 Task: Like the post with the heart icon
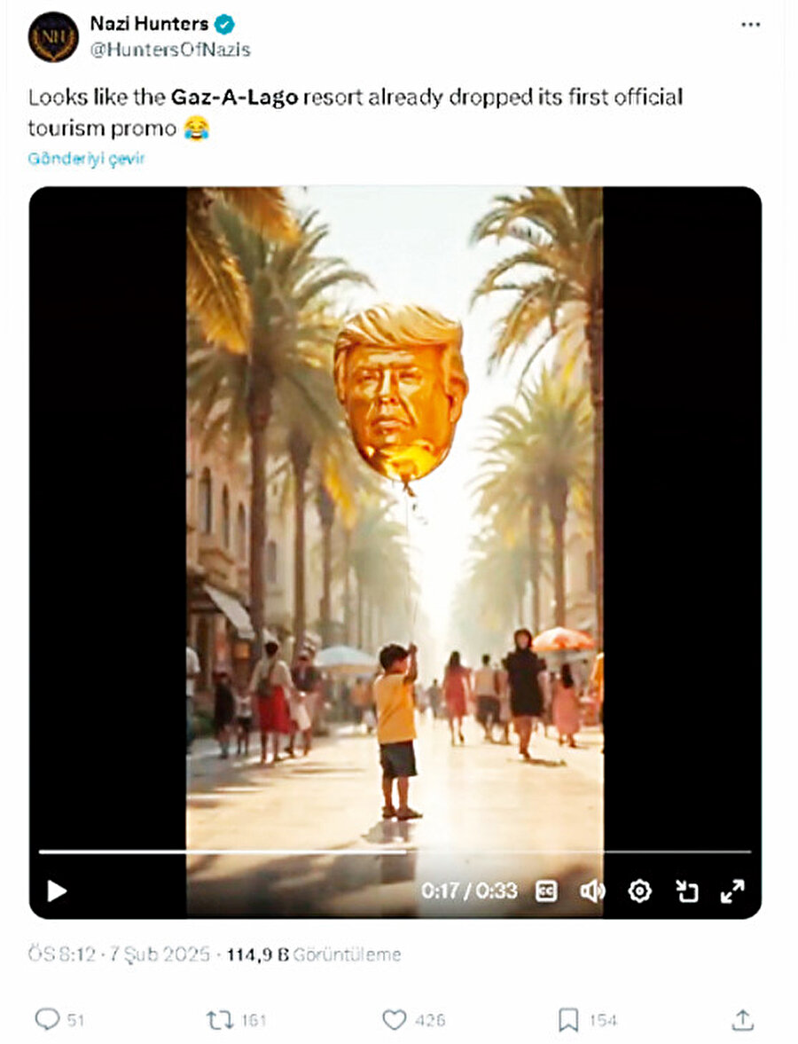[x=395, y=1020]
